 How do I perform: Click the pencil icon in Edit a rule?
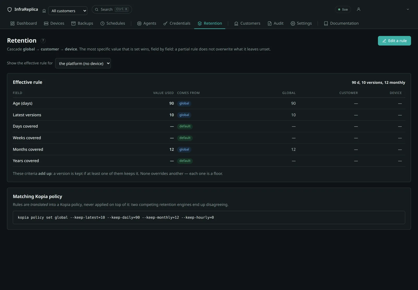tap(384, 41)
